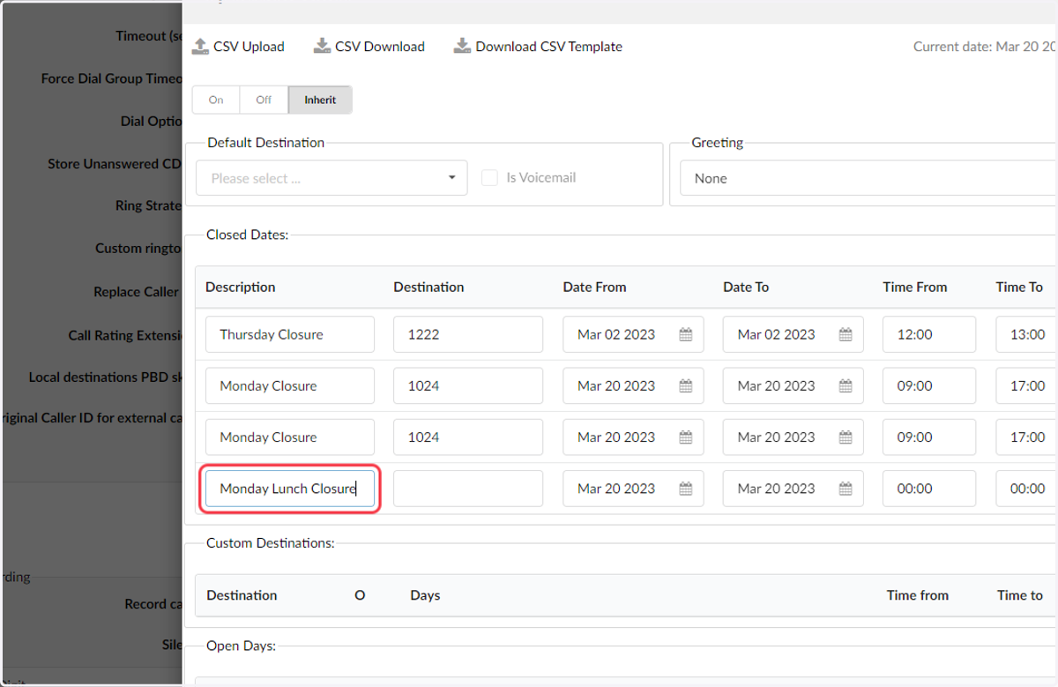Open Date From calendar for Thursday Closure
Screen dimensions: 1058x687
point(686,335)
